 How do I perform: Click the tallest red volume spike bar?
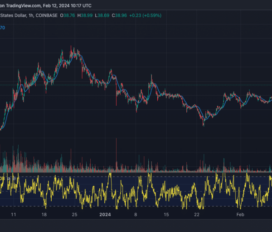click(116, 155)
